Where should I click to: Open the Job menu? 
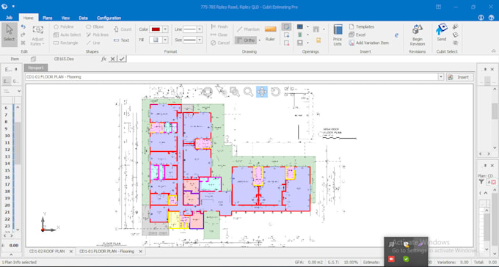[x=9, y=18]
